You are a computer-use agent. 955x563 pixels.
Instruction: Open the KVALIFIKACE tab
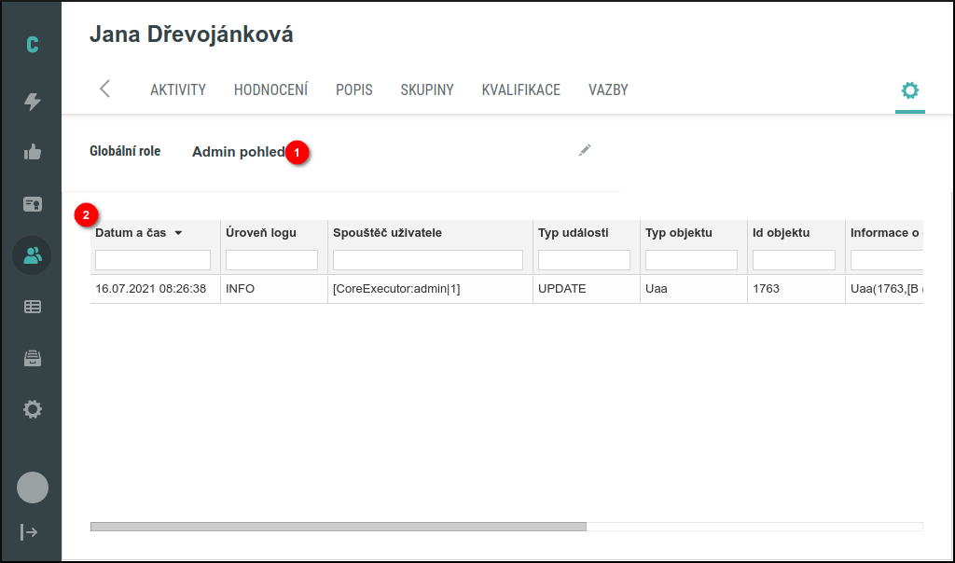[520, 89]
